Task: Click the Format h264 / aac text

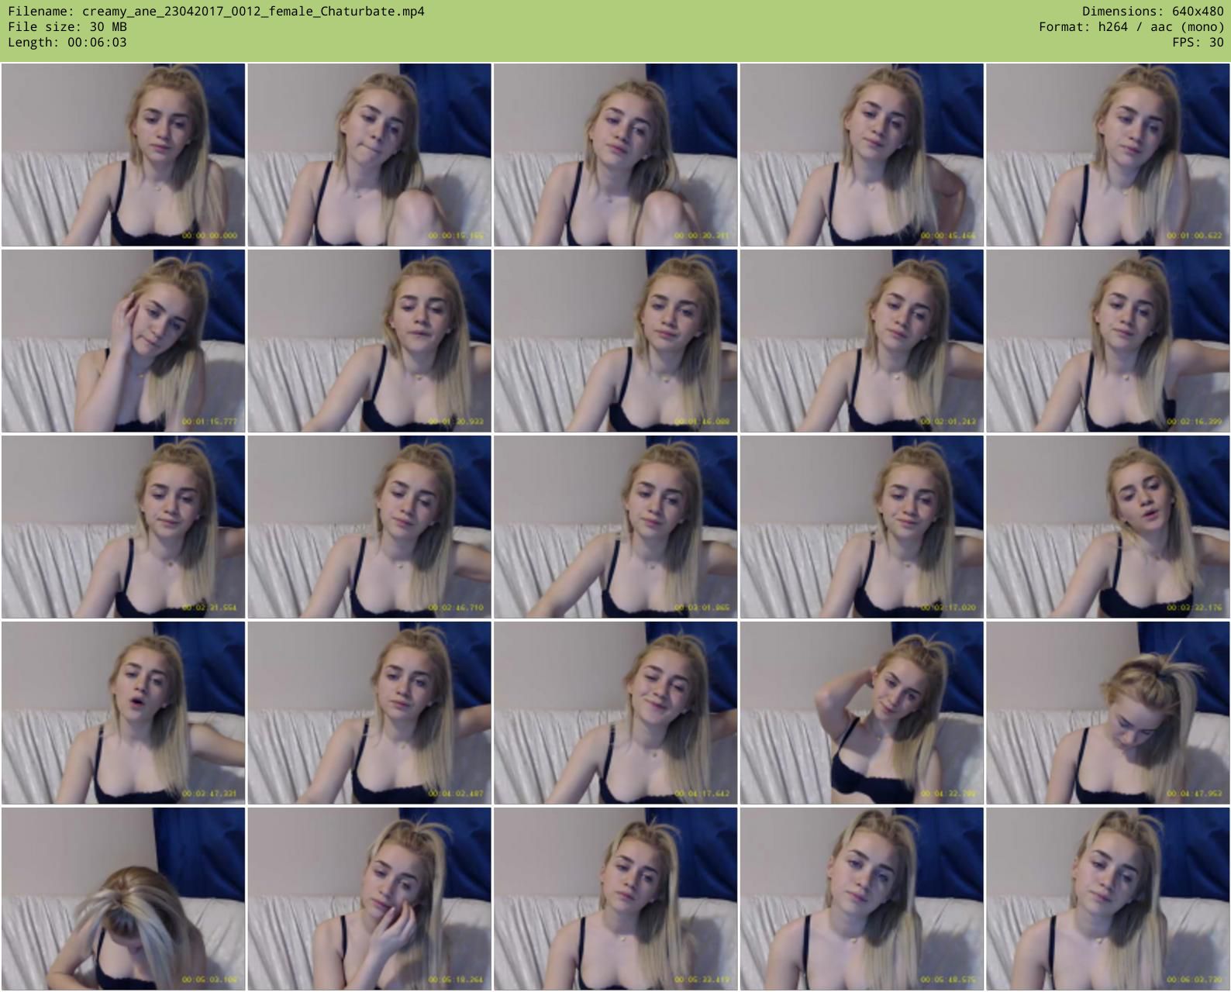Action: point(1131,27)
